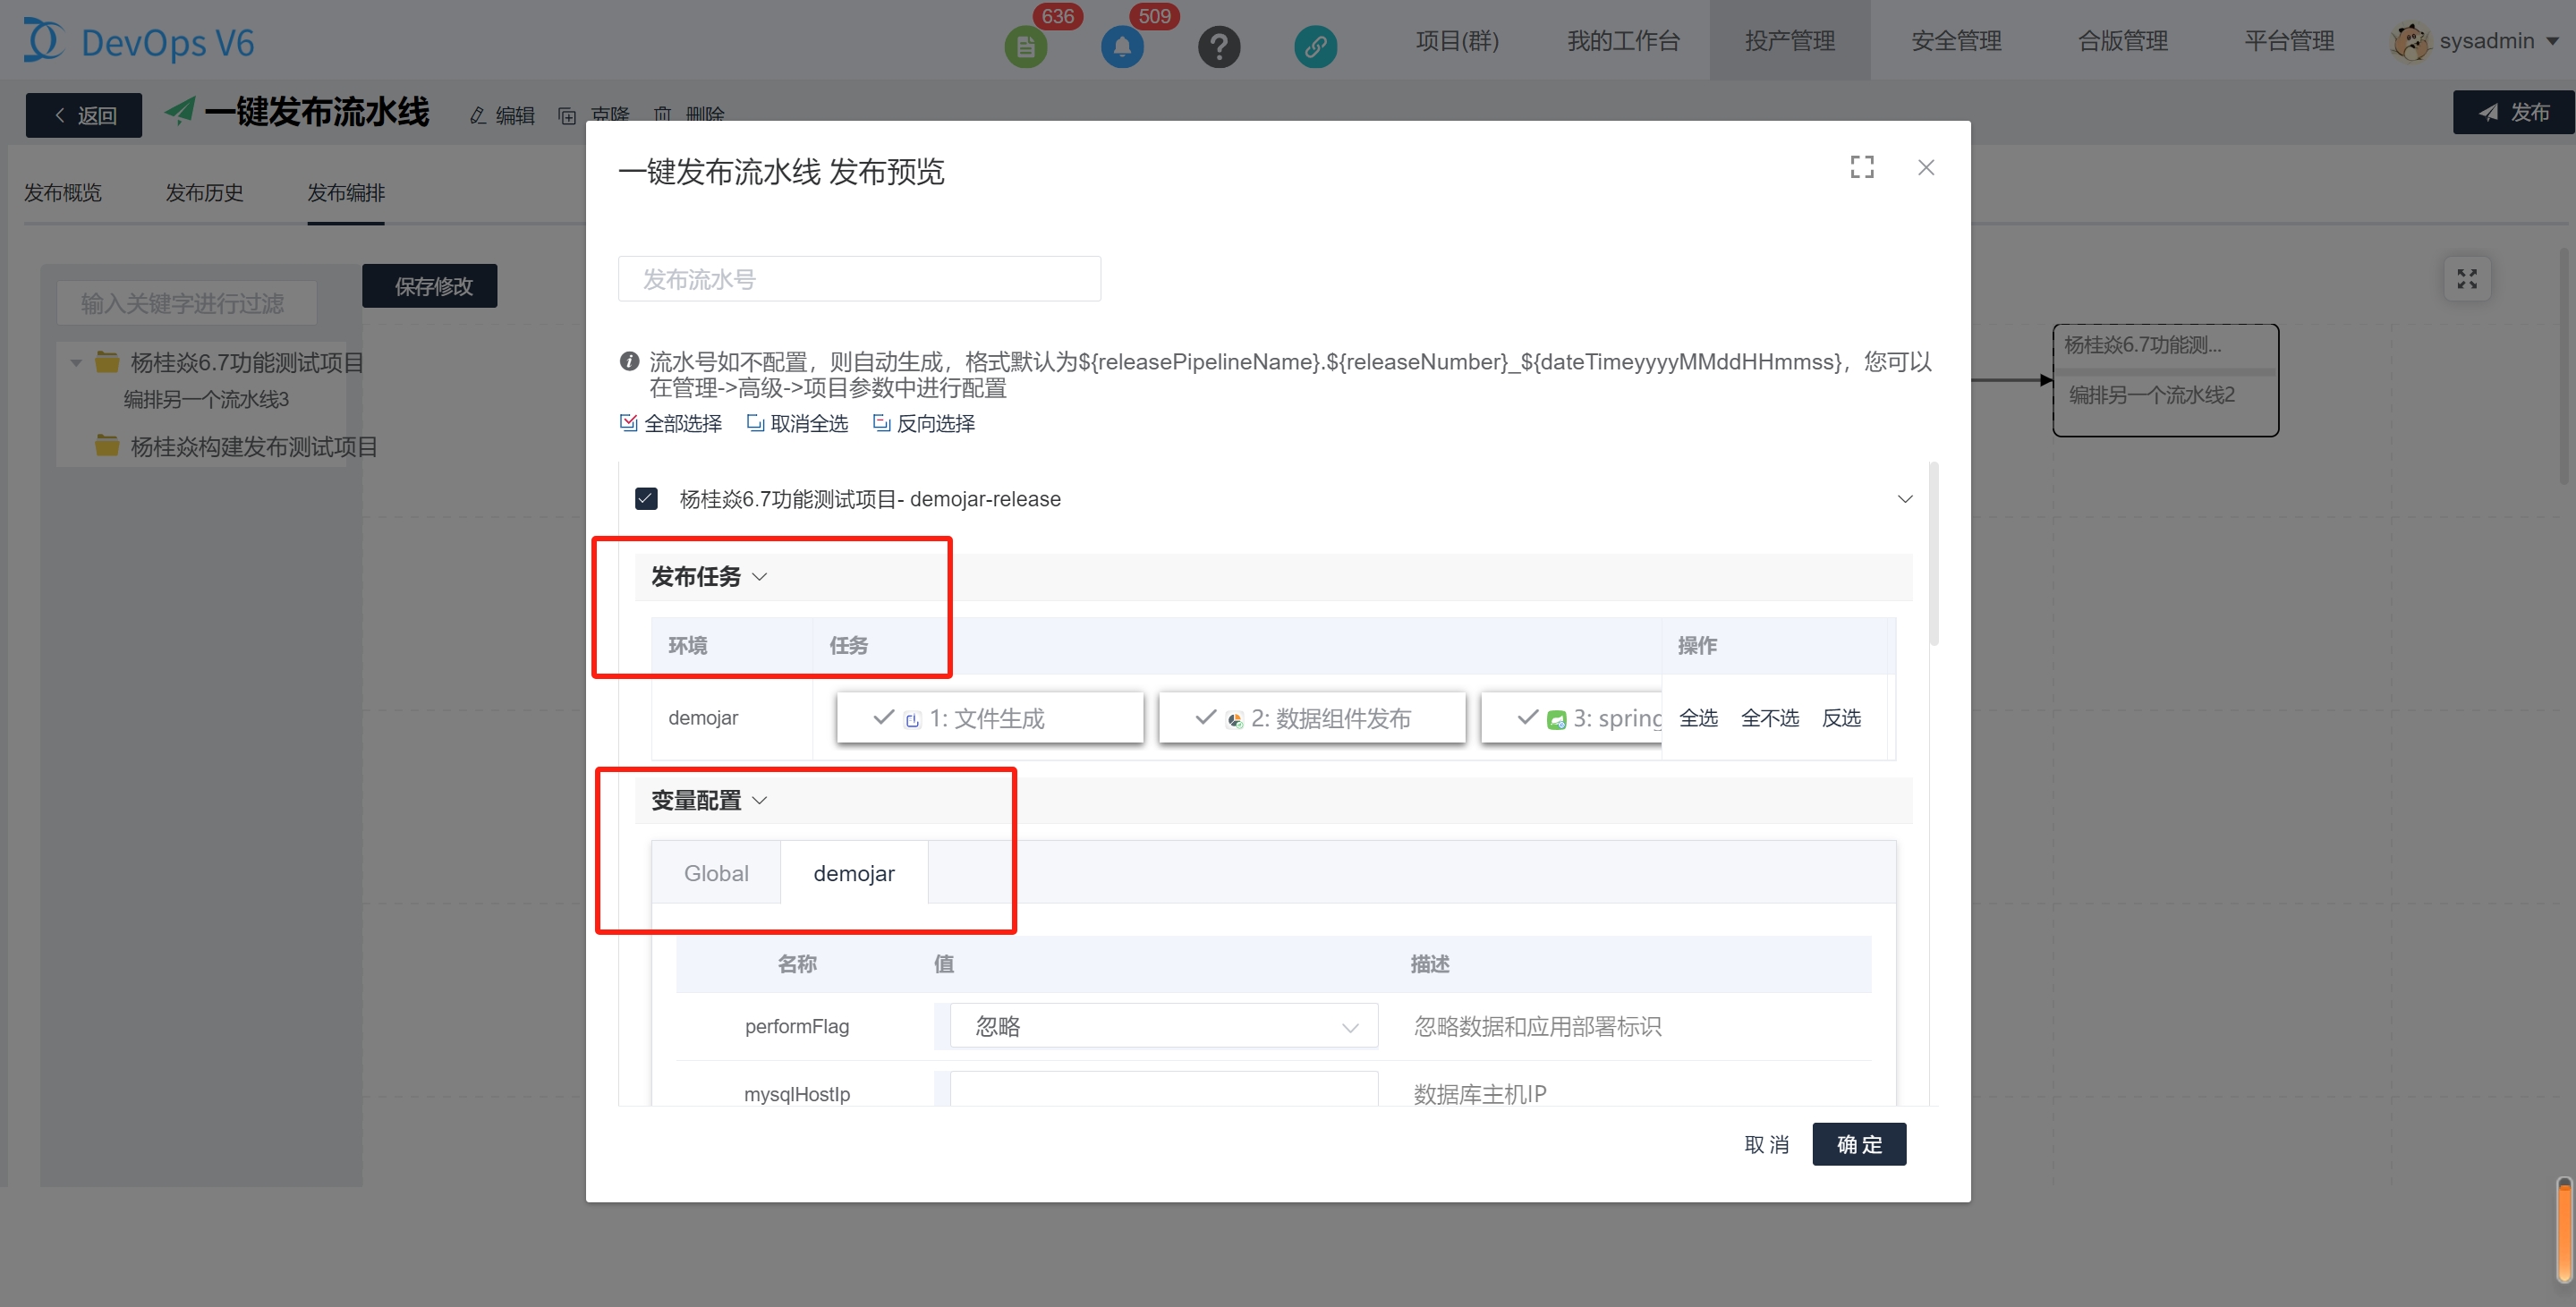Uncheck the demojar-release project checkbox

click(x=646, y=498)
